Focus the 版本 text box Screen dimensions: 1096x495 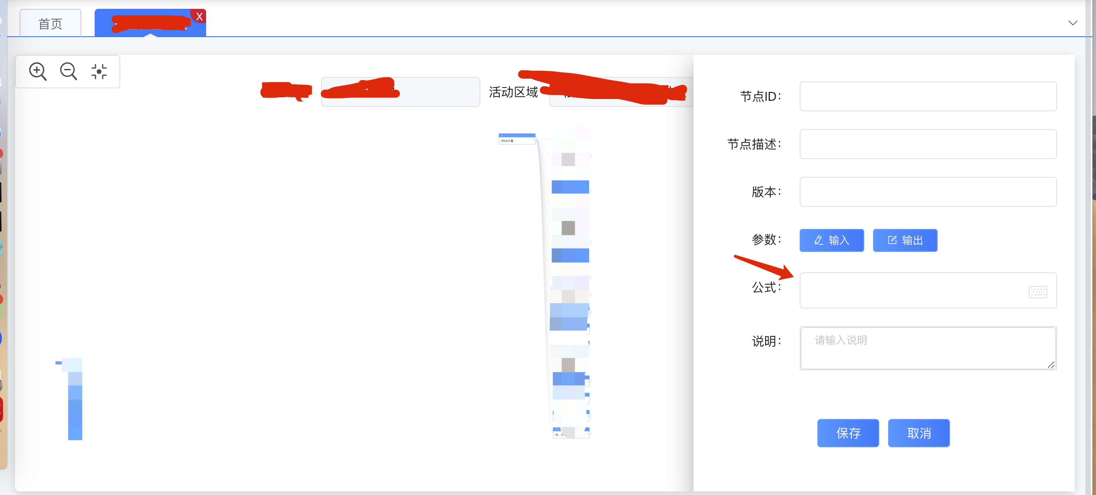point(928,192)
